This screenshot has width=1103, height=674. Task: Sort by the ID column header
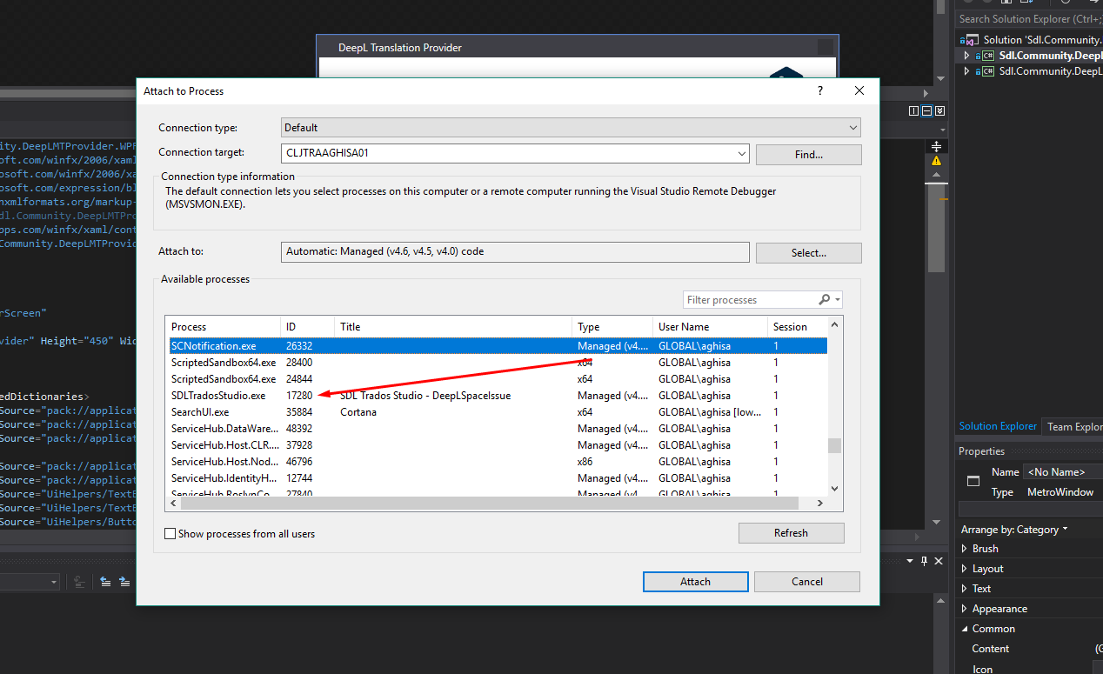[x=308, y=327]
